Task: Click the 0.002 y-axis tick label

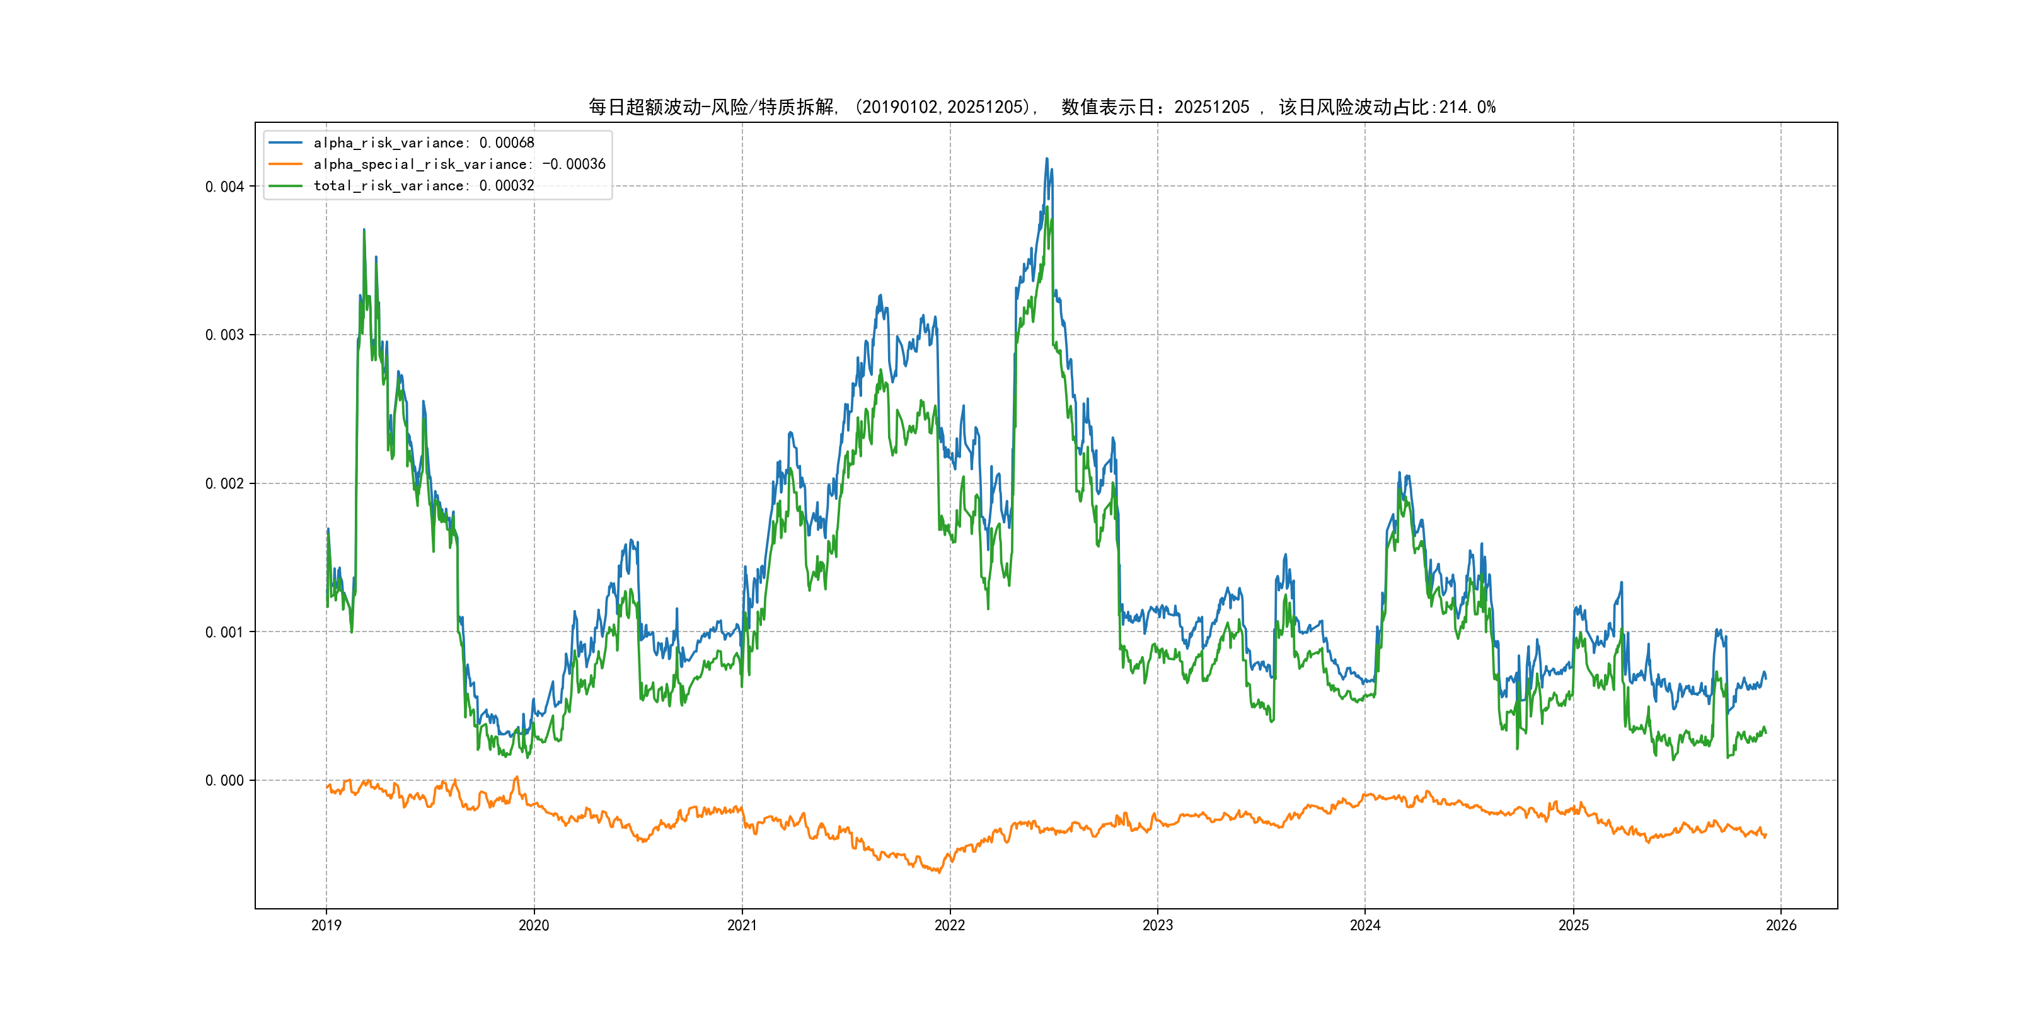Action: [224, 483]
